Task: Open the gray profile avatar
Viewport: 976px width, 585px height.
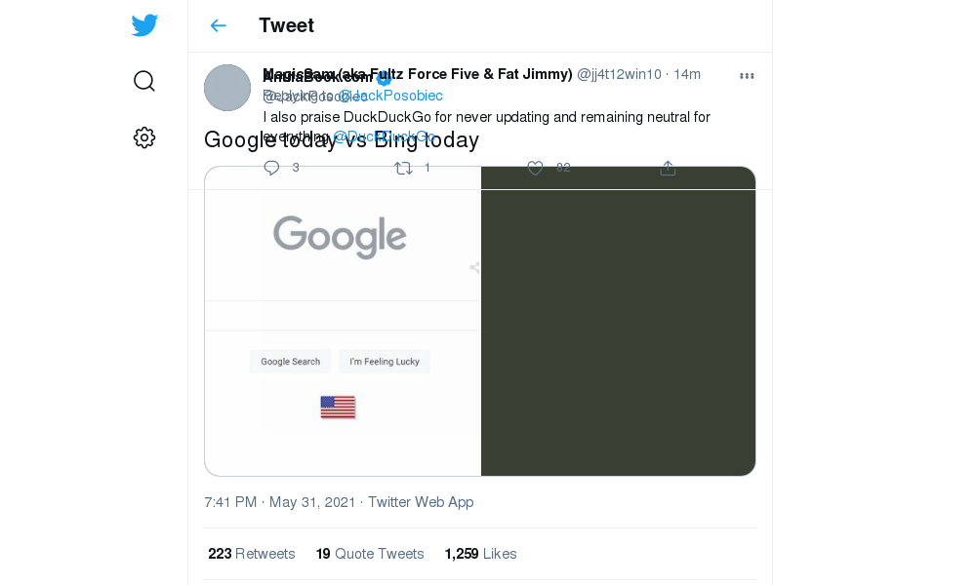Action: [x=227, y=88]
